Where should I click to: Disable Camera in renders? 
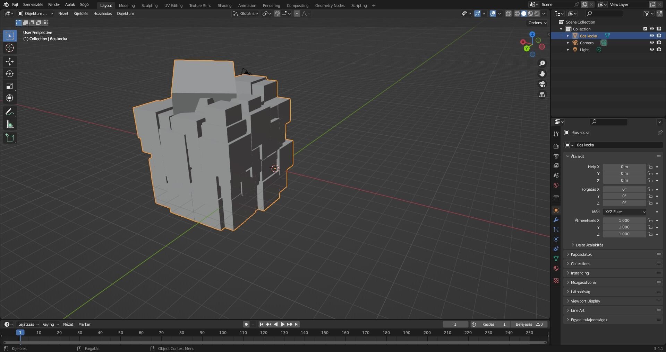tap(659, 43)
